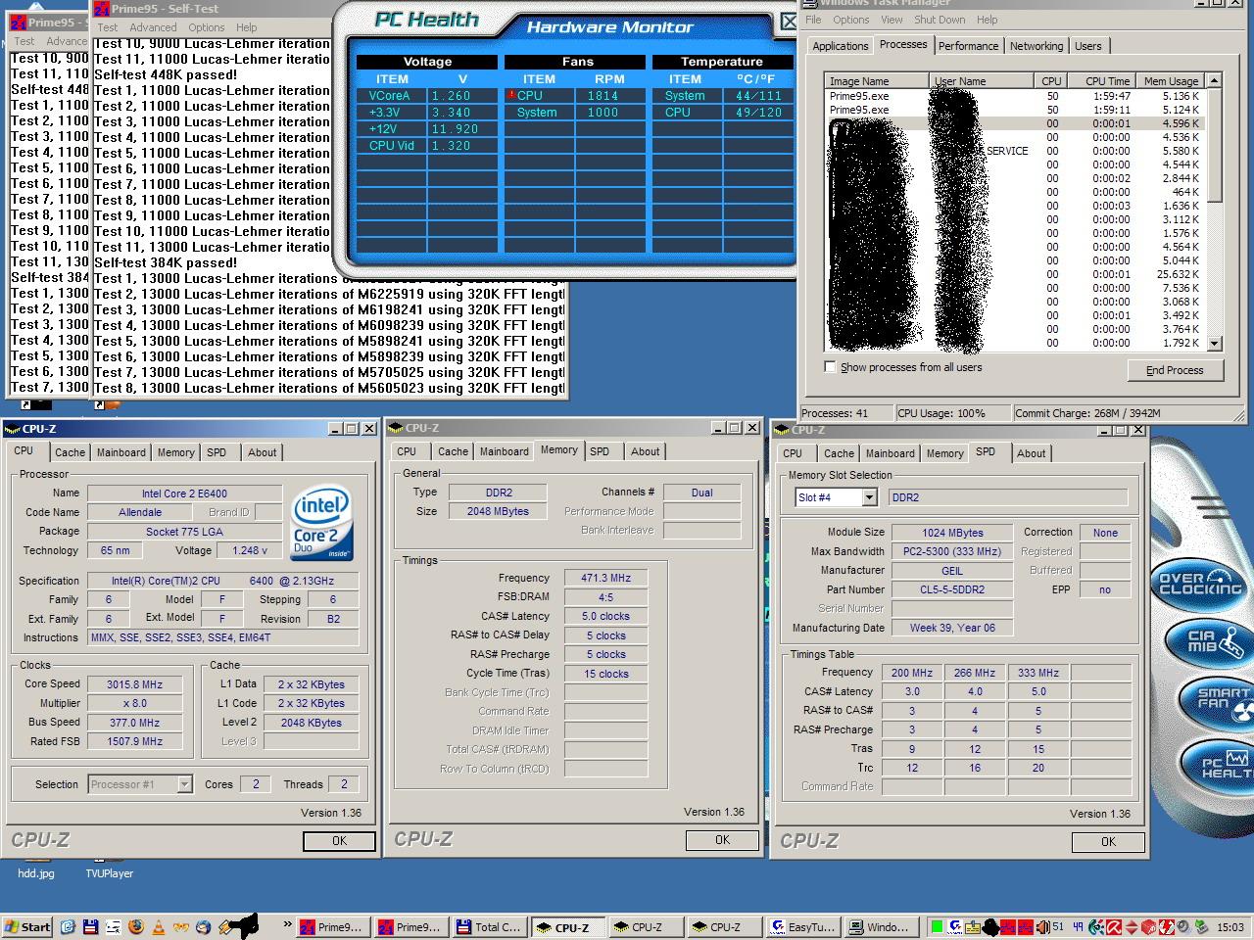Close the PC Health Hardware Monitor panel

pyautogui.click(x=789, y=22)
